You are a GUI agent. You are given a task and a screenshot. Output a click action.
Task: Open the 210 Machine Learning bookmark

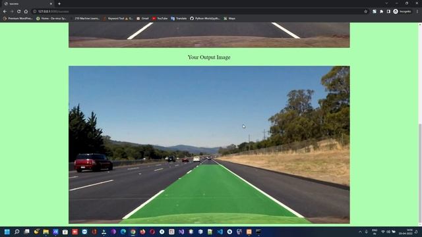(x=85, y=18)
